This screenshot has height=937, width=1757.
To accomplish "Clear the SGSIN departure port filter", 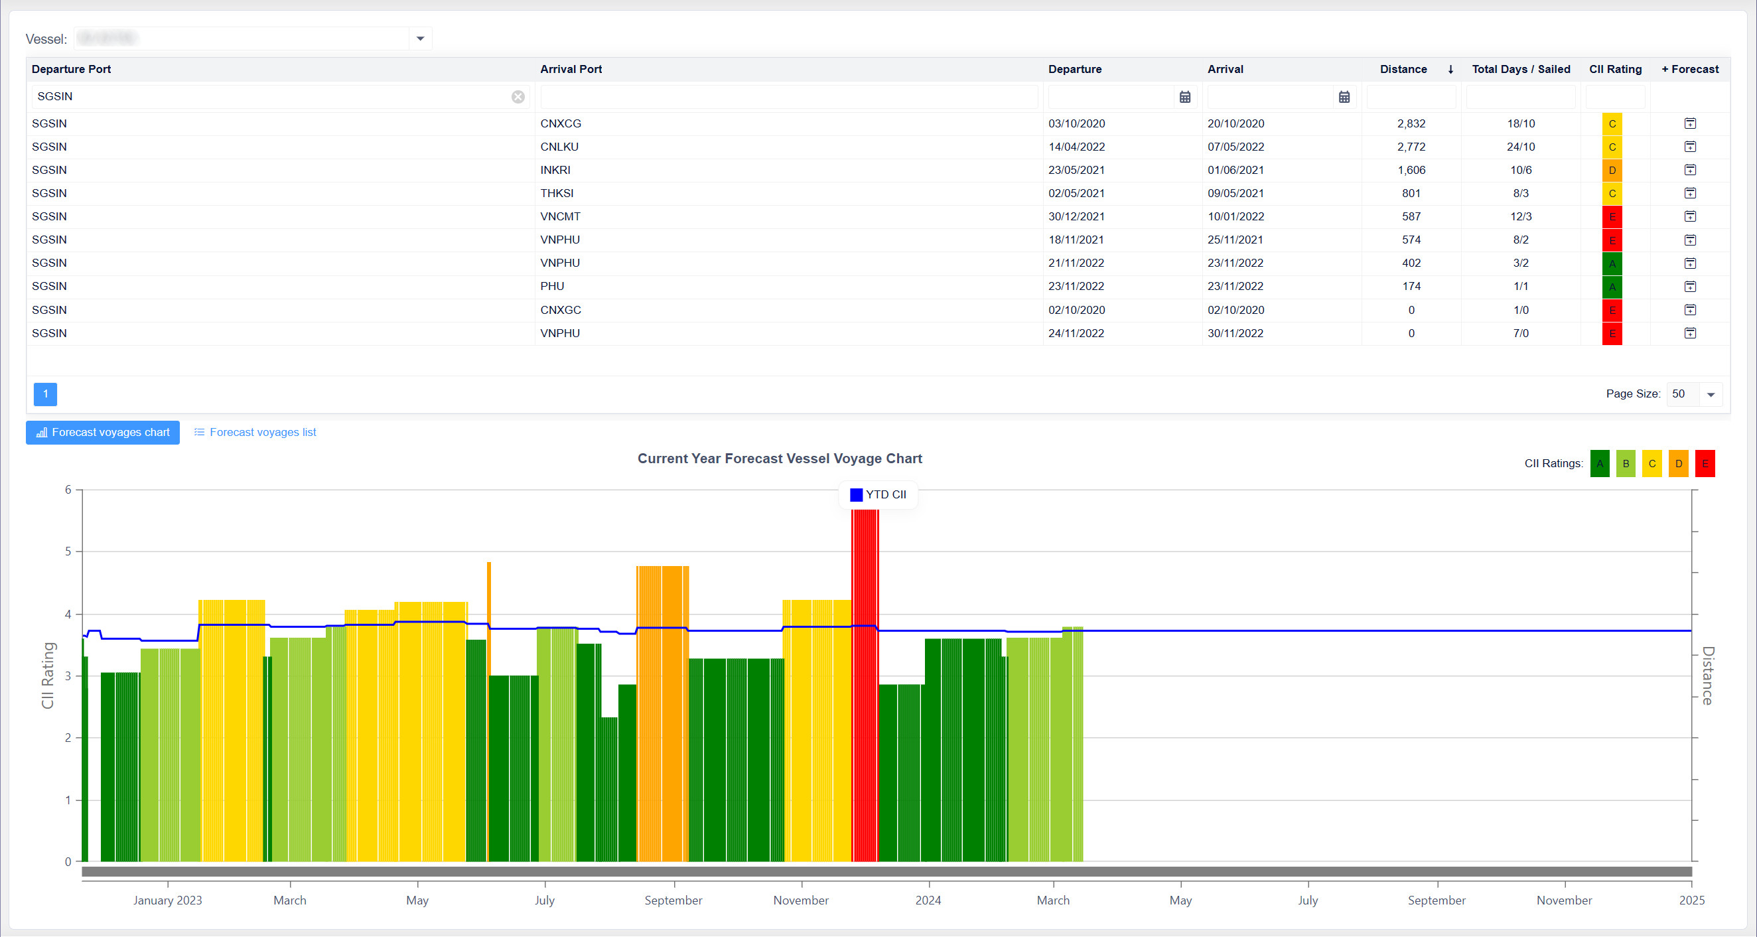I will 518,97.
